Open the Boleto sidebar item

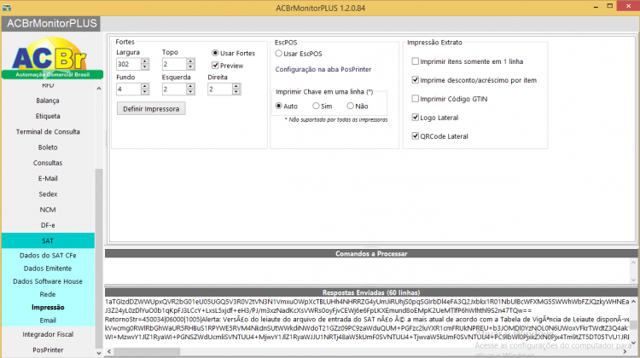[48, 147]
